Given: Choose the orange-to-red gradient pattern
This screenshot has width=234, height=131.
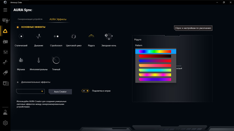Looking at the screenshot, I should point(155,65).
